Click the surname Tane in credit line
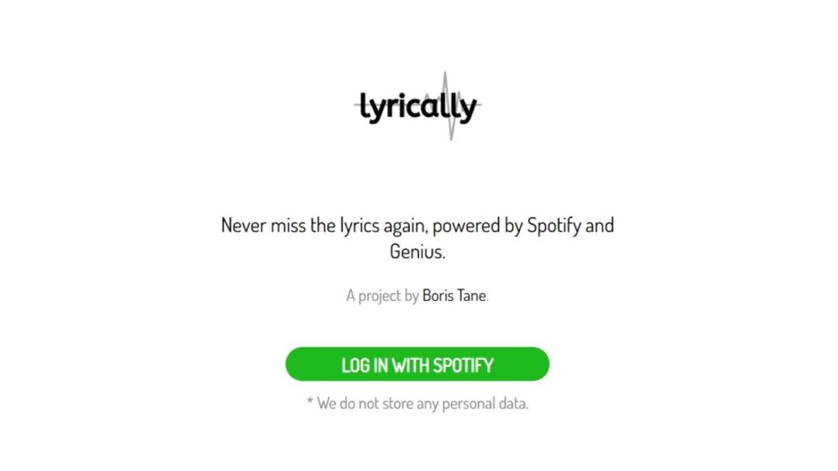838x471 pixels. click(471, 295)
